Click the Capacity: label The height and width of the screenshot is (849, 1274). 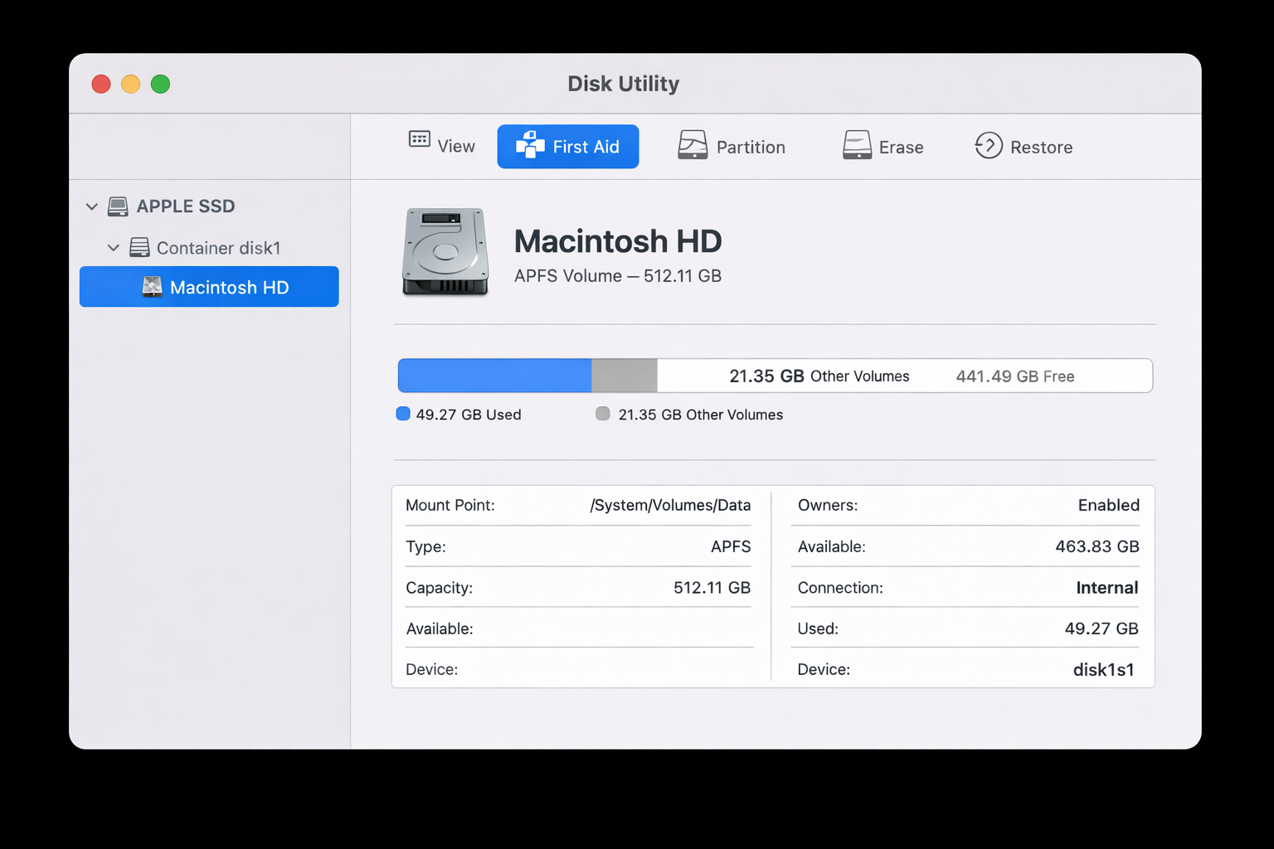[x=440, y=588]
